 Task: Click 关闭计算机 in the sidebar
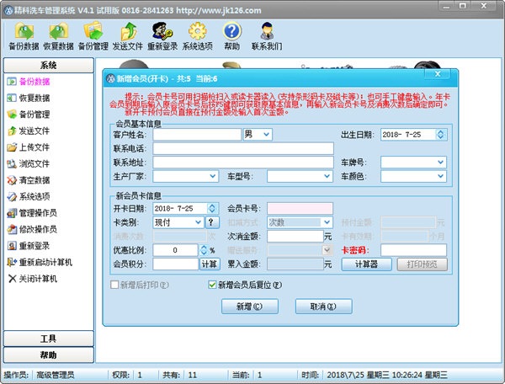(32, 279)
